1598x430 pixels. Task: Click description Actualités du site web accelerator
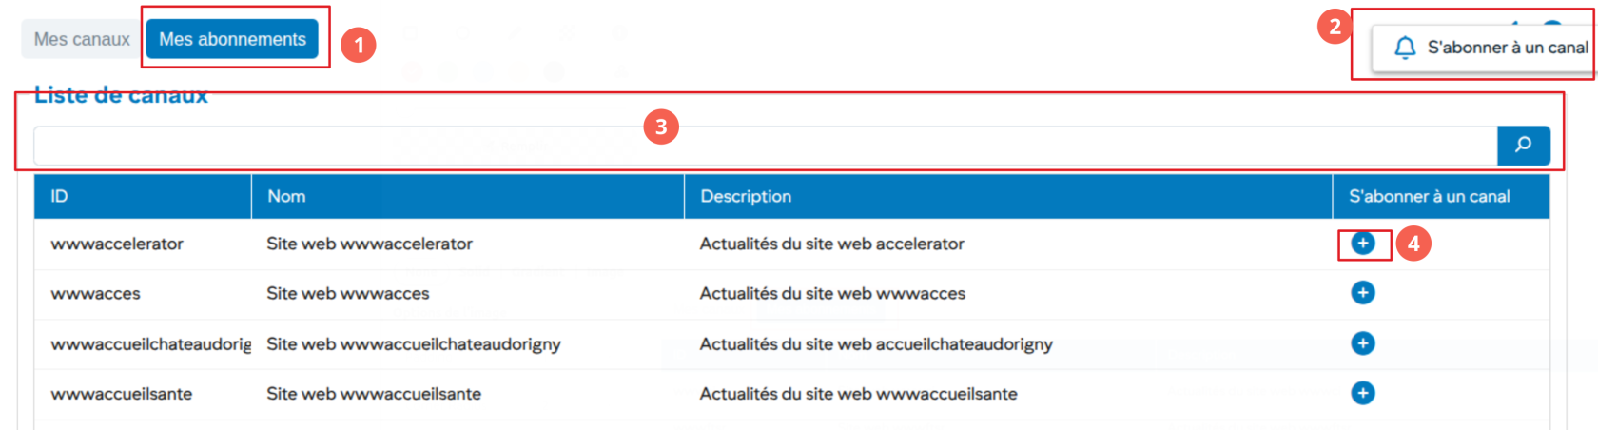(831, 244)
